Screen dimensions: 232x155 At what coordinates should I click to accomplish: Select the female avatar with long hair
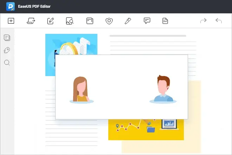coord(82,89)
